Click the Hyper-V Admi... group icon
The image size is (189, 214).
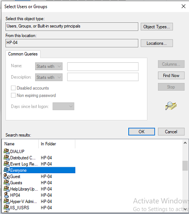6,201
